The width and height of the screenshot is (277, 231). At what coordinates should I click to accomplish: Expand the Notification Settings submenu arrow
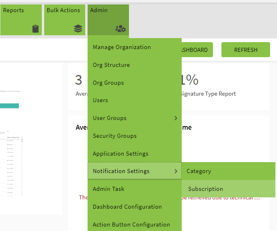(176, 171)
